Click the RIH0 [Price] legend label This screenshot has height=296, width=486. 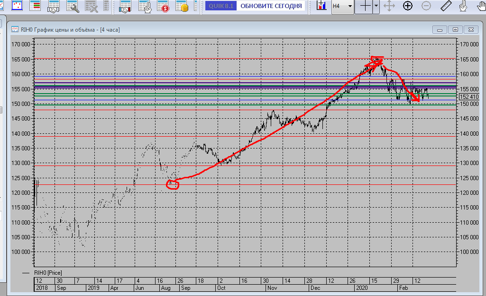pyautogui.click(x=48, y=273)
